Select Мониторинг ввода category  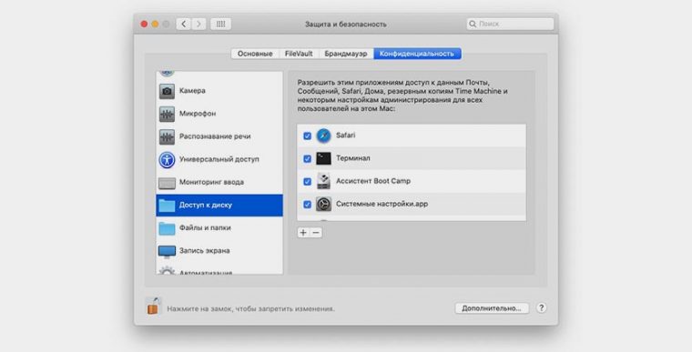[x=219, y=182]
